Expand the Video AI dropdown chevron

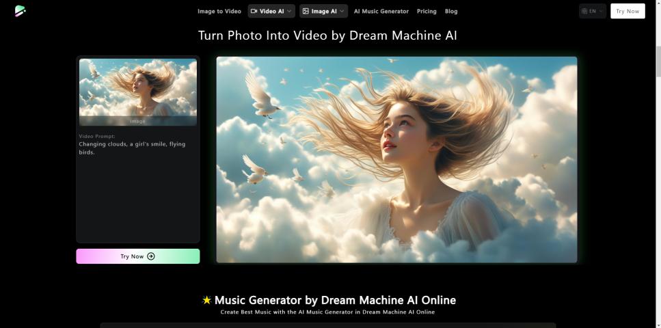[x=290, y=11]
